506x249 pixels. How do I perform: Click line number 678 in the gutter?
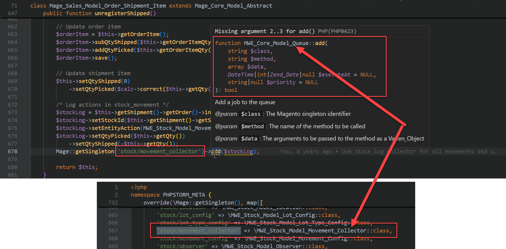(x=13, y=151)
